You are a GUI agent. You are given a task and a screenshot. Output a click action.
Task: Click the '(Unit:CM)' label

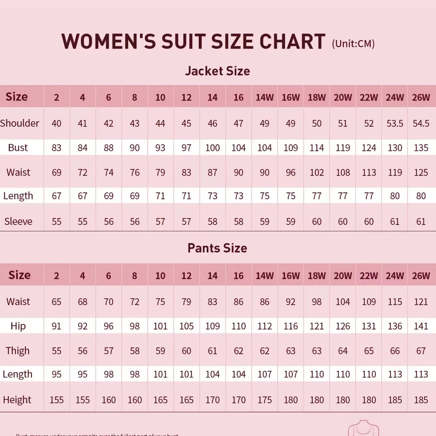tap(353, 44)
